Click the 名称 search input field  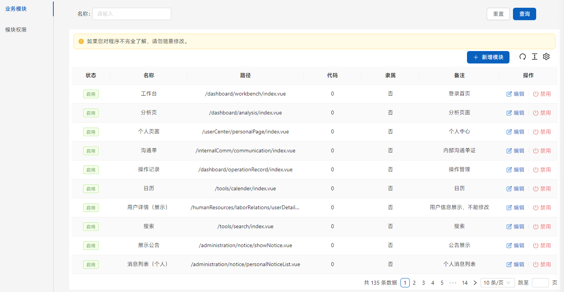(x=131, y=14)
